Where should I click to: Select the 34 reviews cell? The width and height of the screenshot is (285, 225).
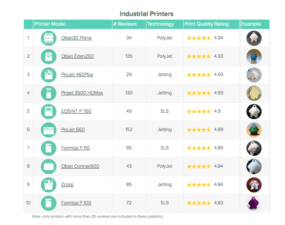pyautogui.click(x=129, y=38)
